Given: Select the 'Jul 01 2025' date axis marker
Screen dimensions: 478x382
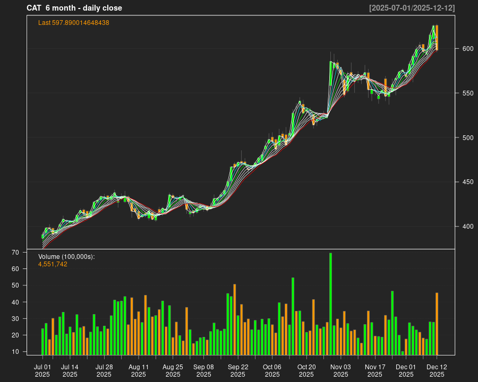Looking at the screenshot, I should [x=42, y=370].
